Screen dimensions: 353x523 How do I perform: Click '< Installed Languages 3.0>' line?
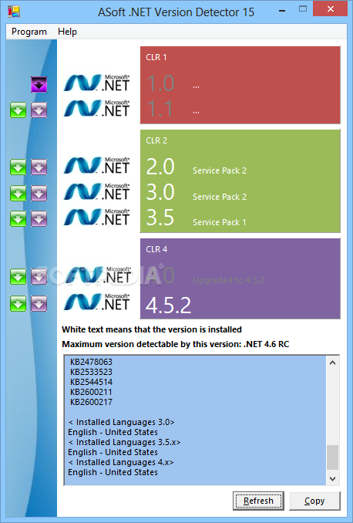(121, 422)
